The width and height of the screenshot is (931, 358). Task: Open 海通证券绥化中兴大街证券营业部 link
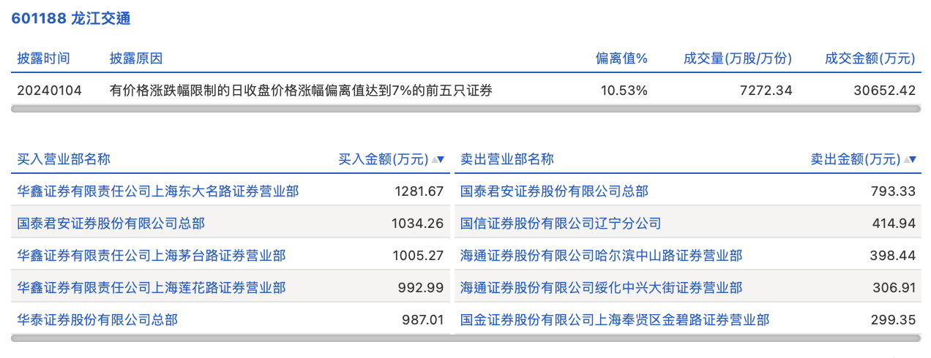[x=601, y=288]
